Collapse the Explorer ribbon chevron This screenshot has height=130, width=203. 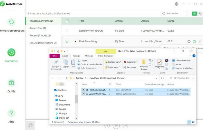[190, 56]
